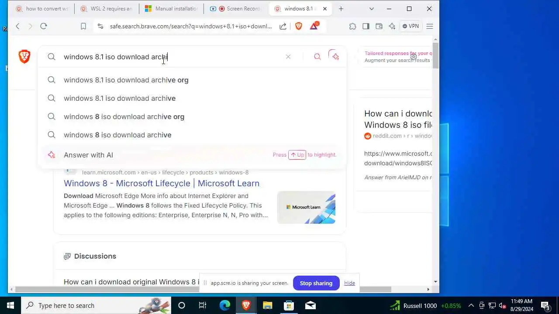Bookmark this page icon
This screenshot has height=314, width=559.
tap(83, 26)
